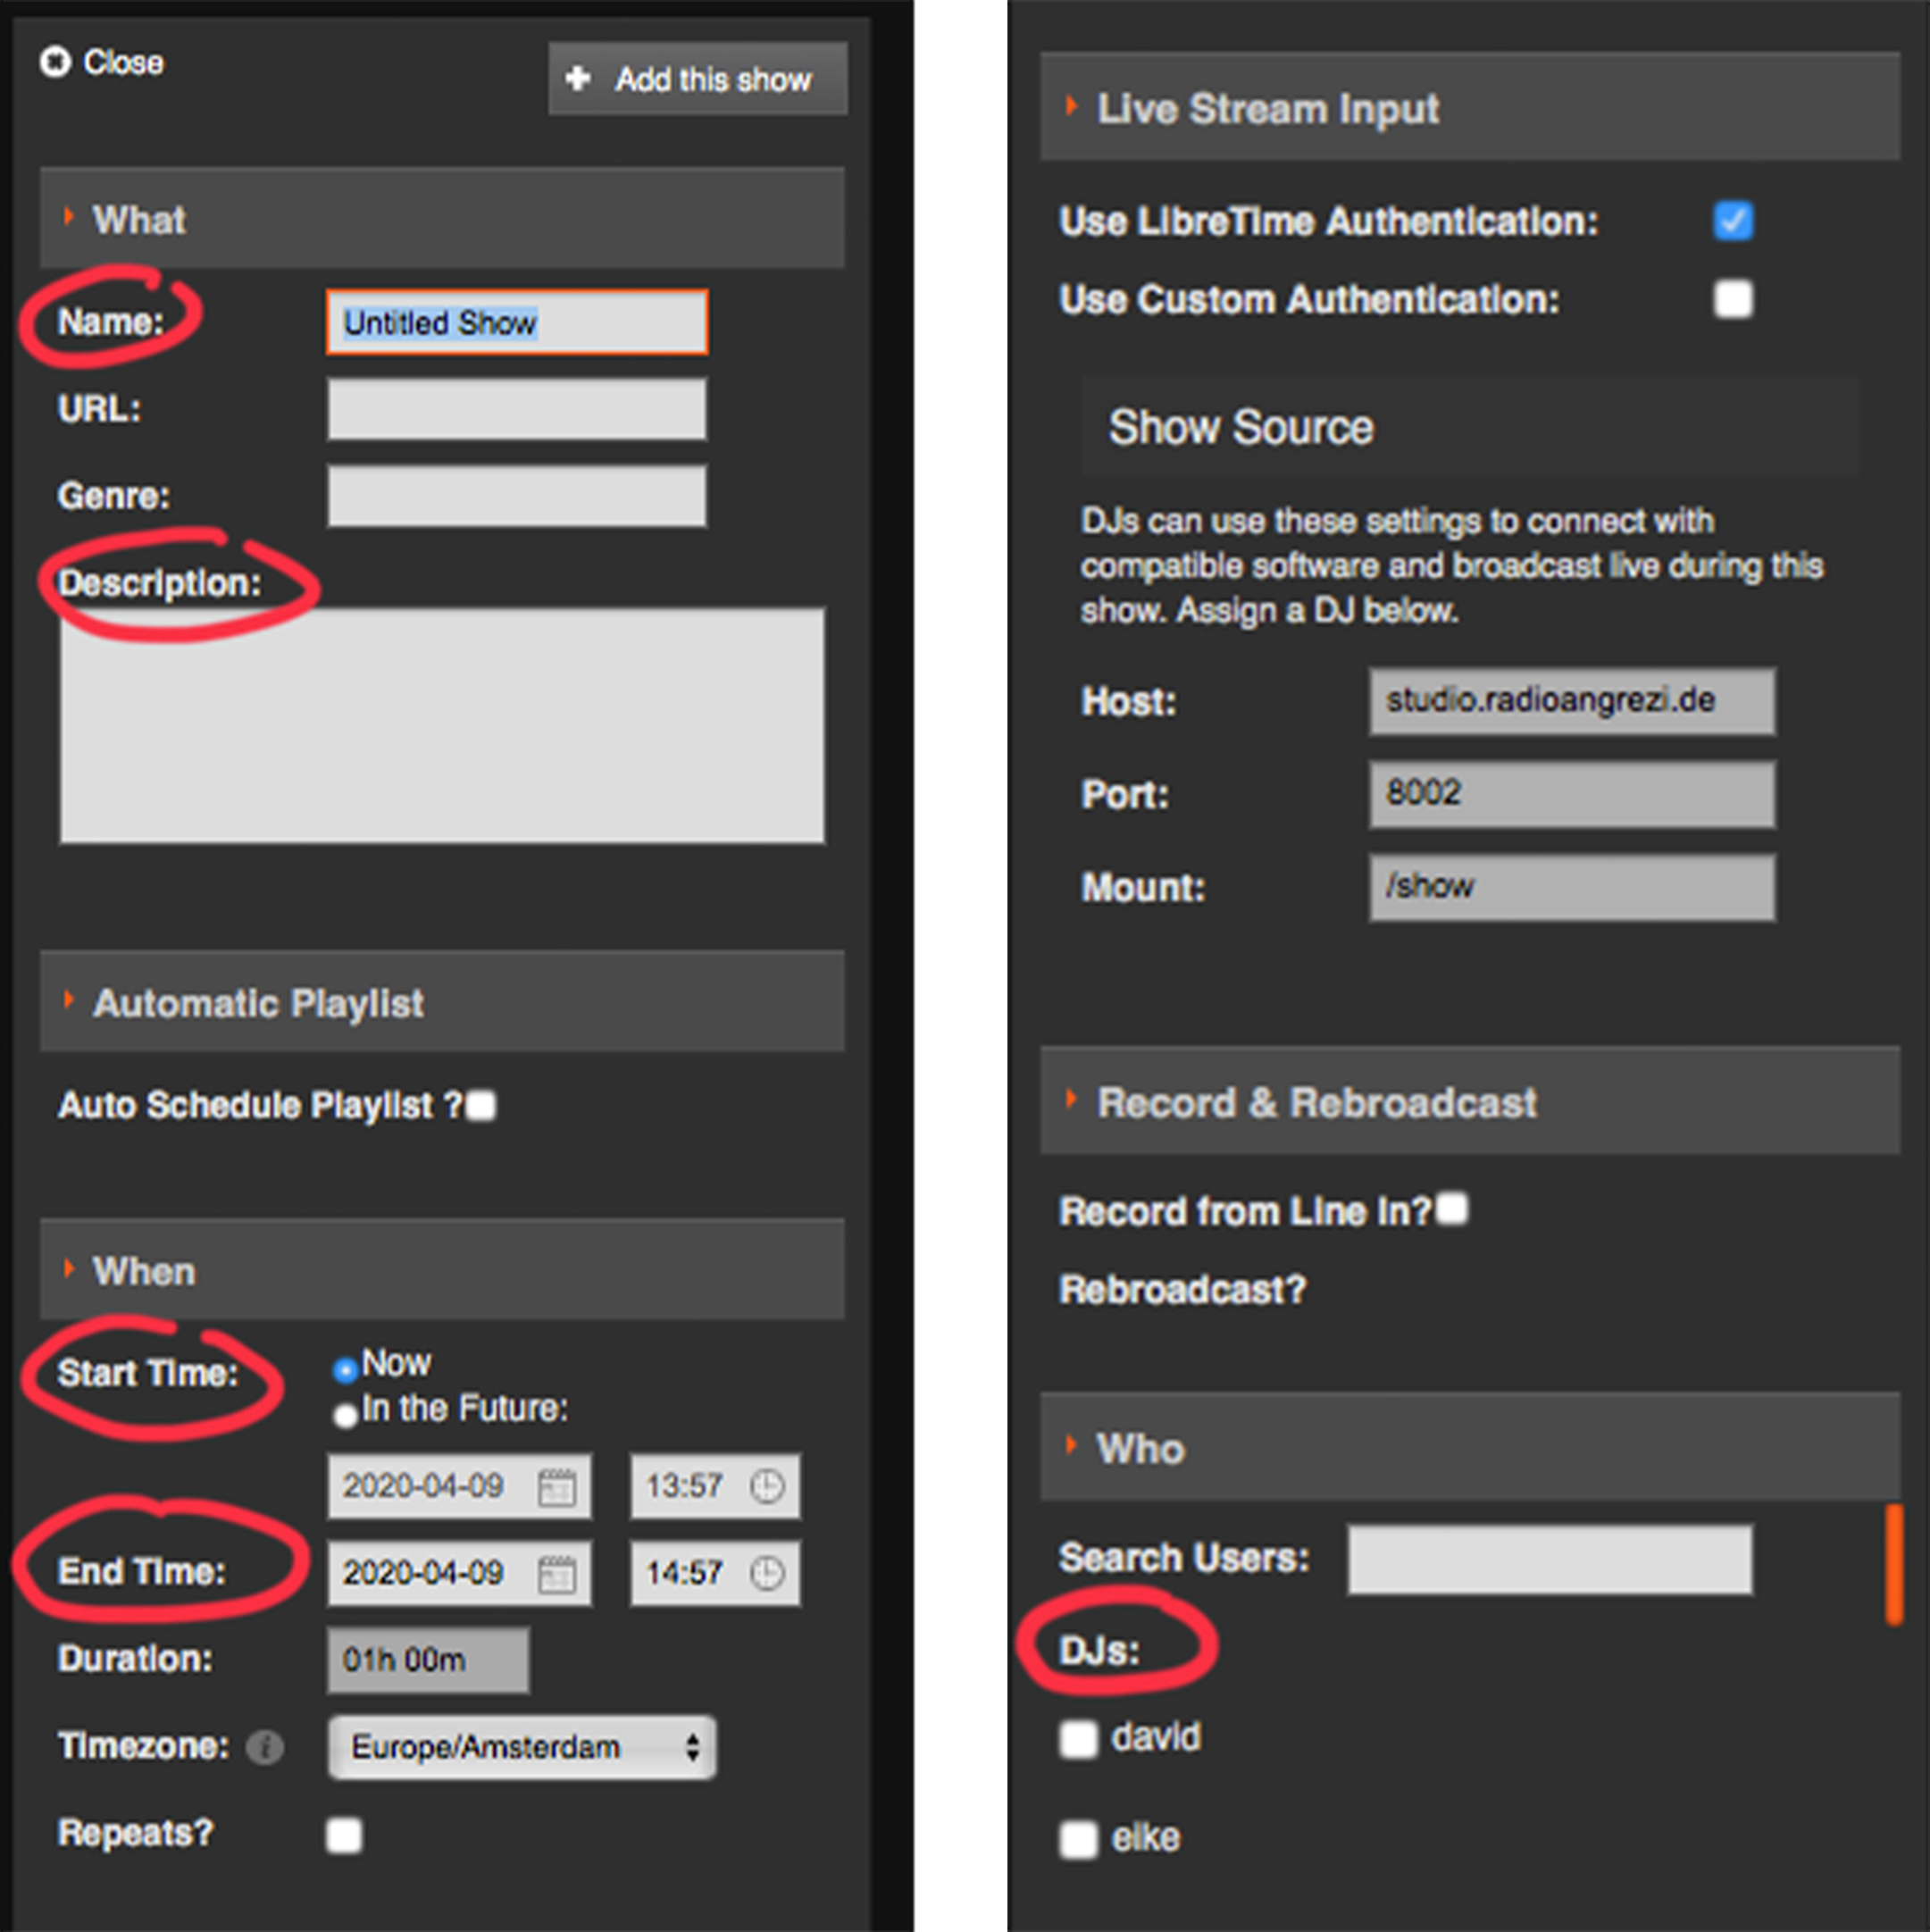This screenshot has width=1930, height=1932.
Task: Open the Europe/Amsterdam timezone dropdown
Action: 522,1747
